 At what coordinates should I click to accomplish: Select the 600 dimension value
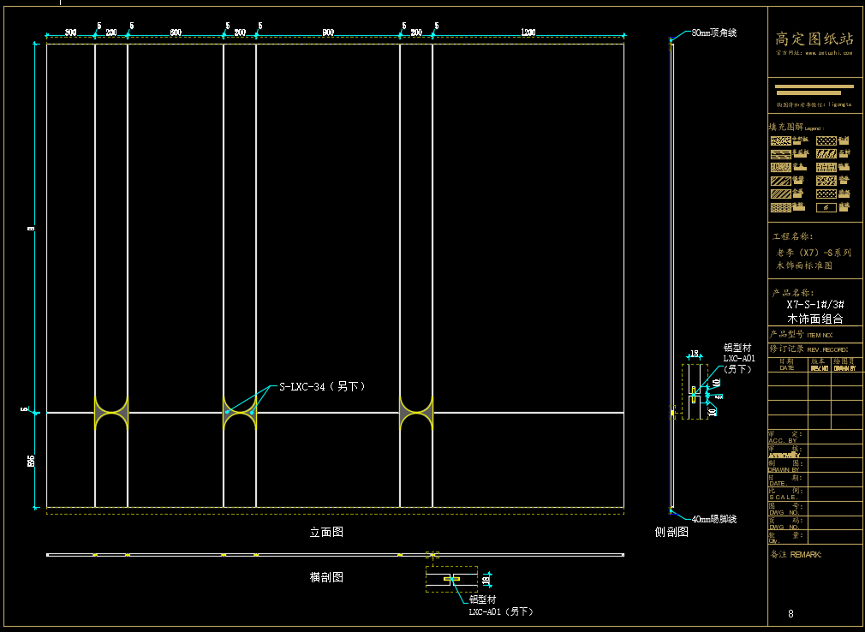pos(176,33)
